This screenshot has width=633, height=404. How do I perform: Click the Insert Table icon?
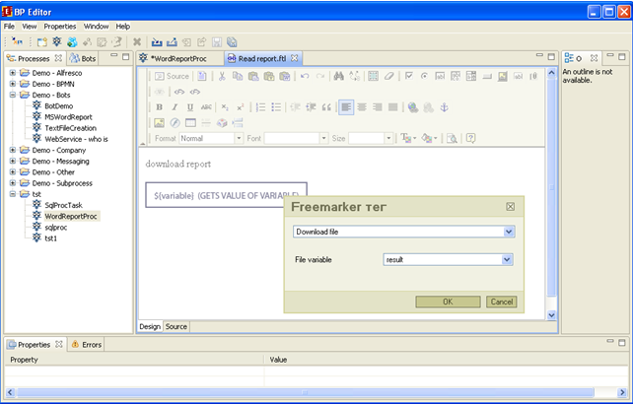tap(190, 123)
